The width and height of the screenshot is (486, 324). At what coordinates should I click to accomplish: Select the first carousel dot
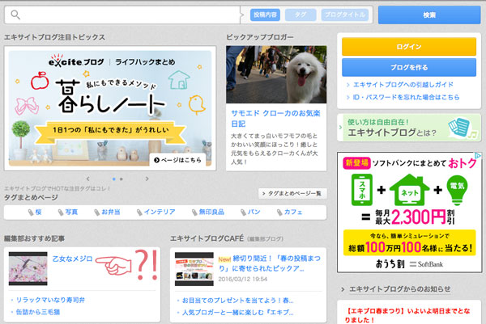[114, 179]
